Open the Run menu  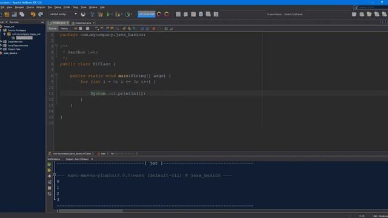pos(50,7)
